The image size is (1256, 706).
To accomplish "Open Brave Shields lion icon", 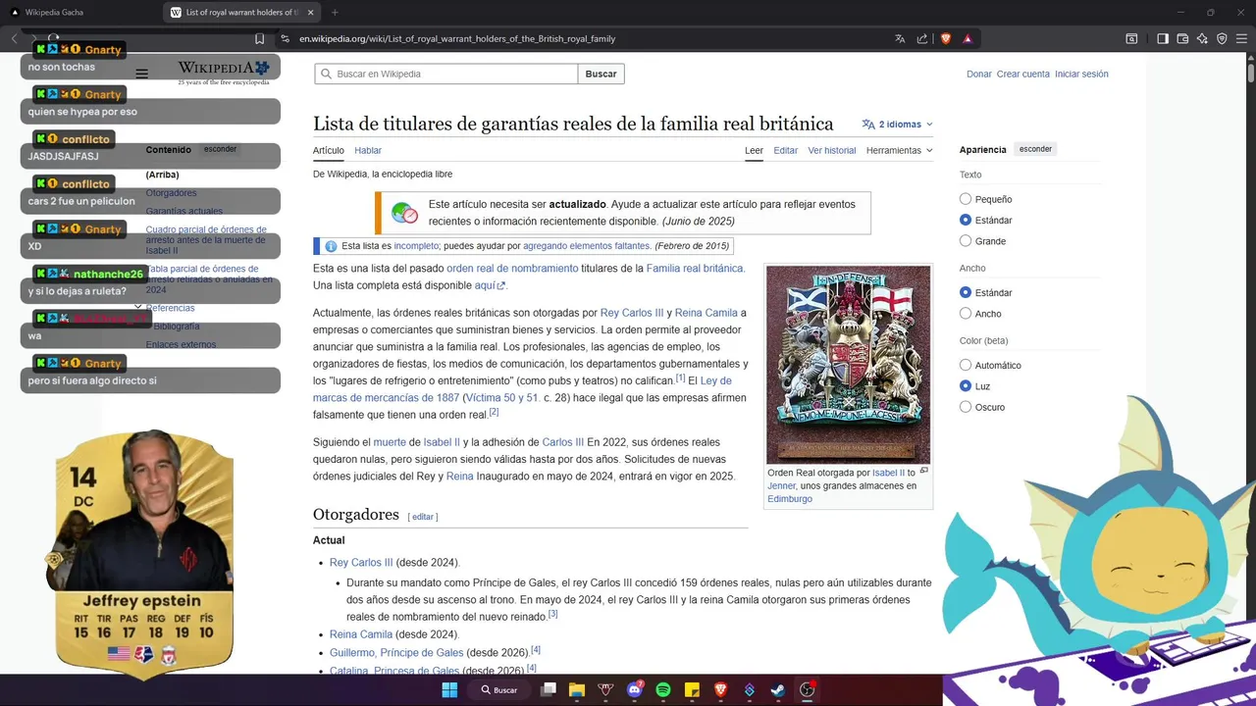I will [946, 39].
